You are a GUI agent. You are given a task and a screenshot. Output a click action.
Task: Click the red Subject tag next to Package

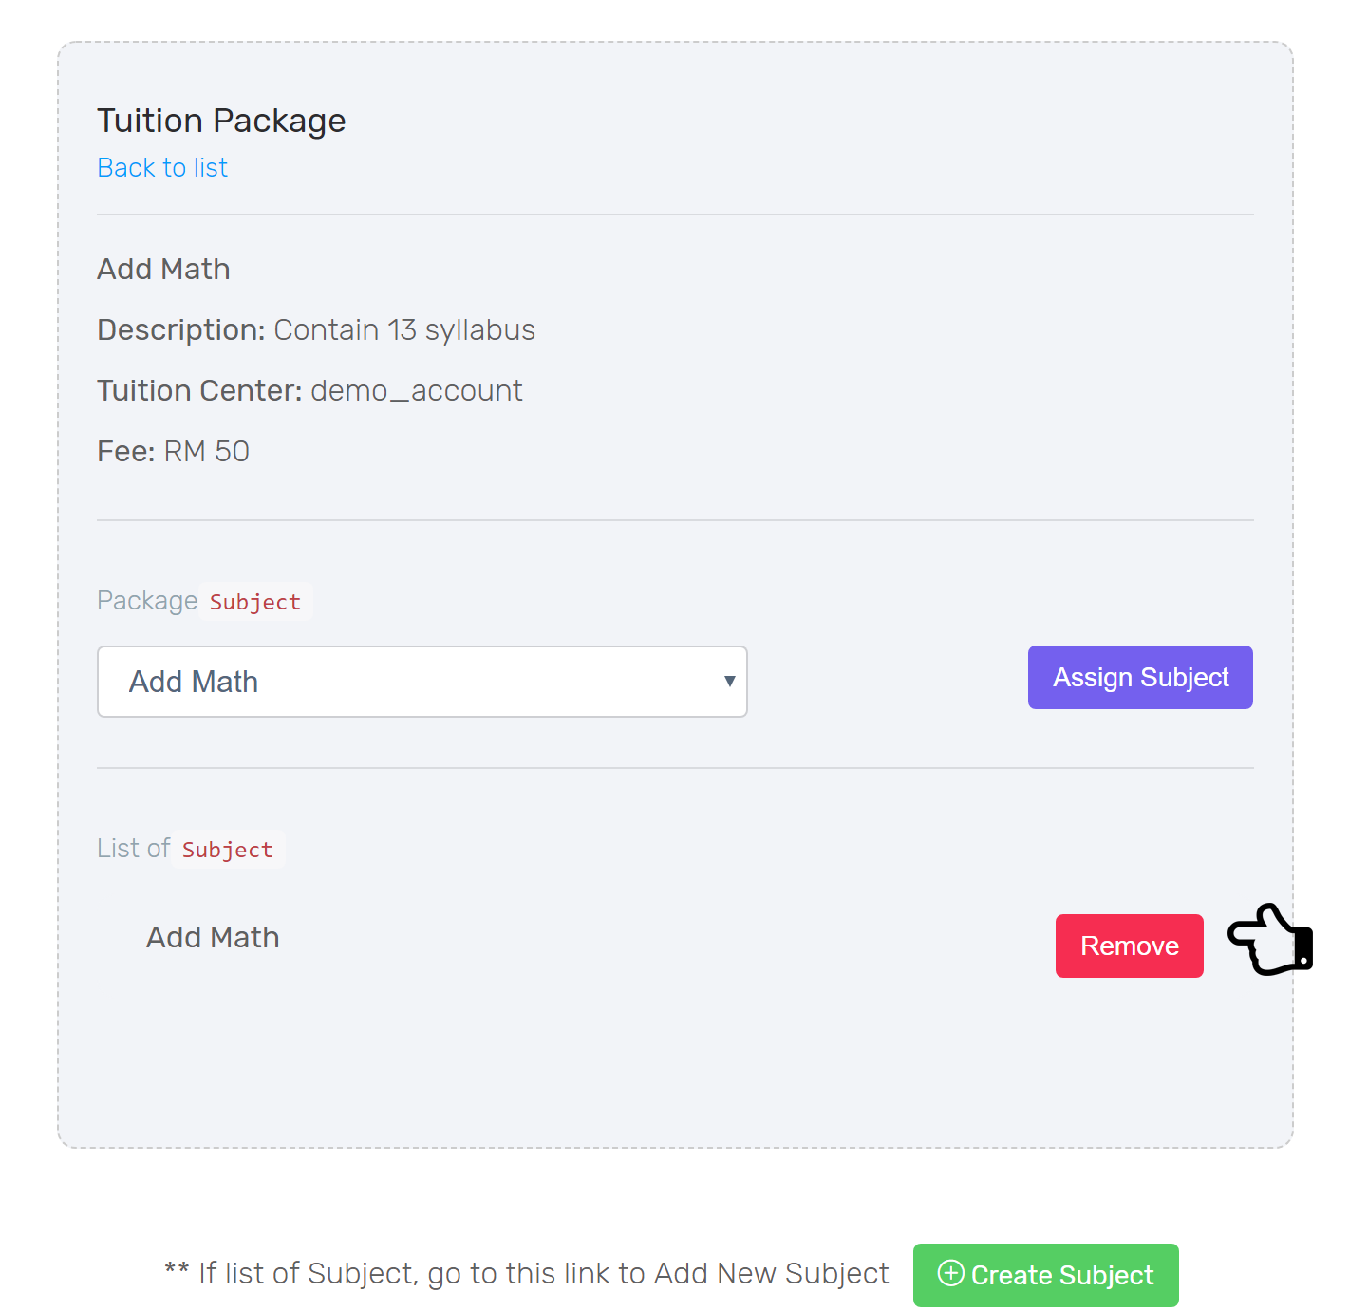(x=255, y=602)
